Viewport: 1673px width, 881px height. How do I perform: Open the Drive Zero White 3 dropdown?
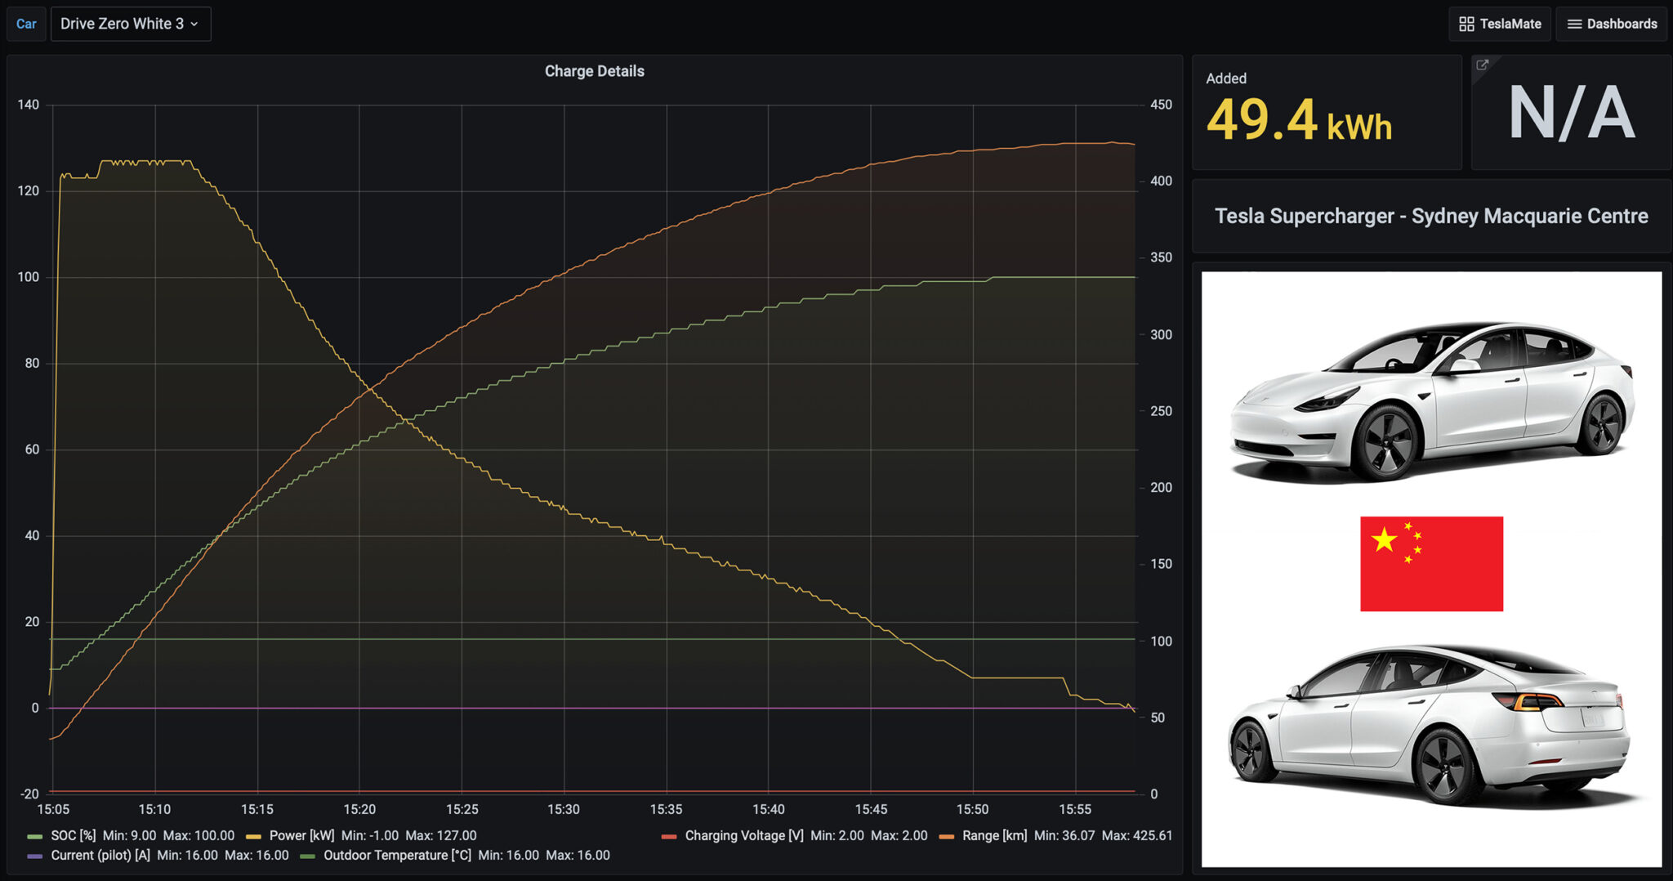coord(131,24)
